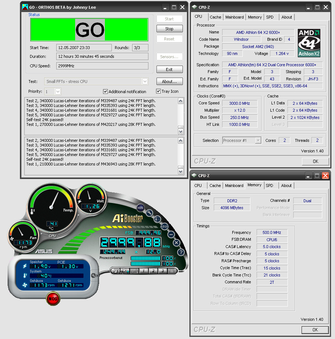Image resolution: width=335 pixels, height=339 pixels.
Task: Click the CPU Speed 2999MHz field
Action: [x=102, y=66]
